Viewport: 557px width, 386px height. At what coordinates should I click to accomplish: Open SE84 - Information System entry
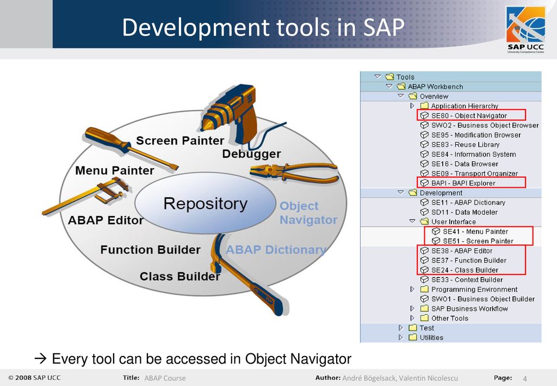[474, 154]
